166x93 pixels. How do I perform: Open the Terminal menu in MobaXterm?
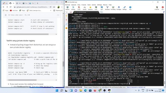[x=67, y=5]
